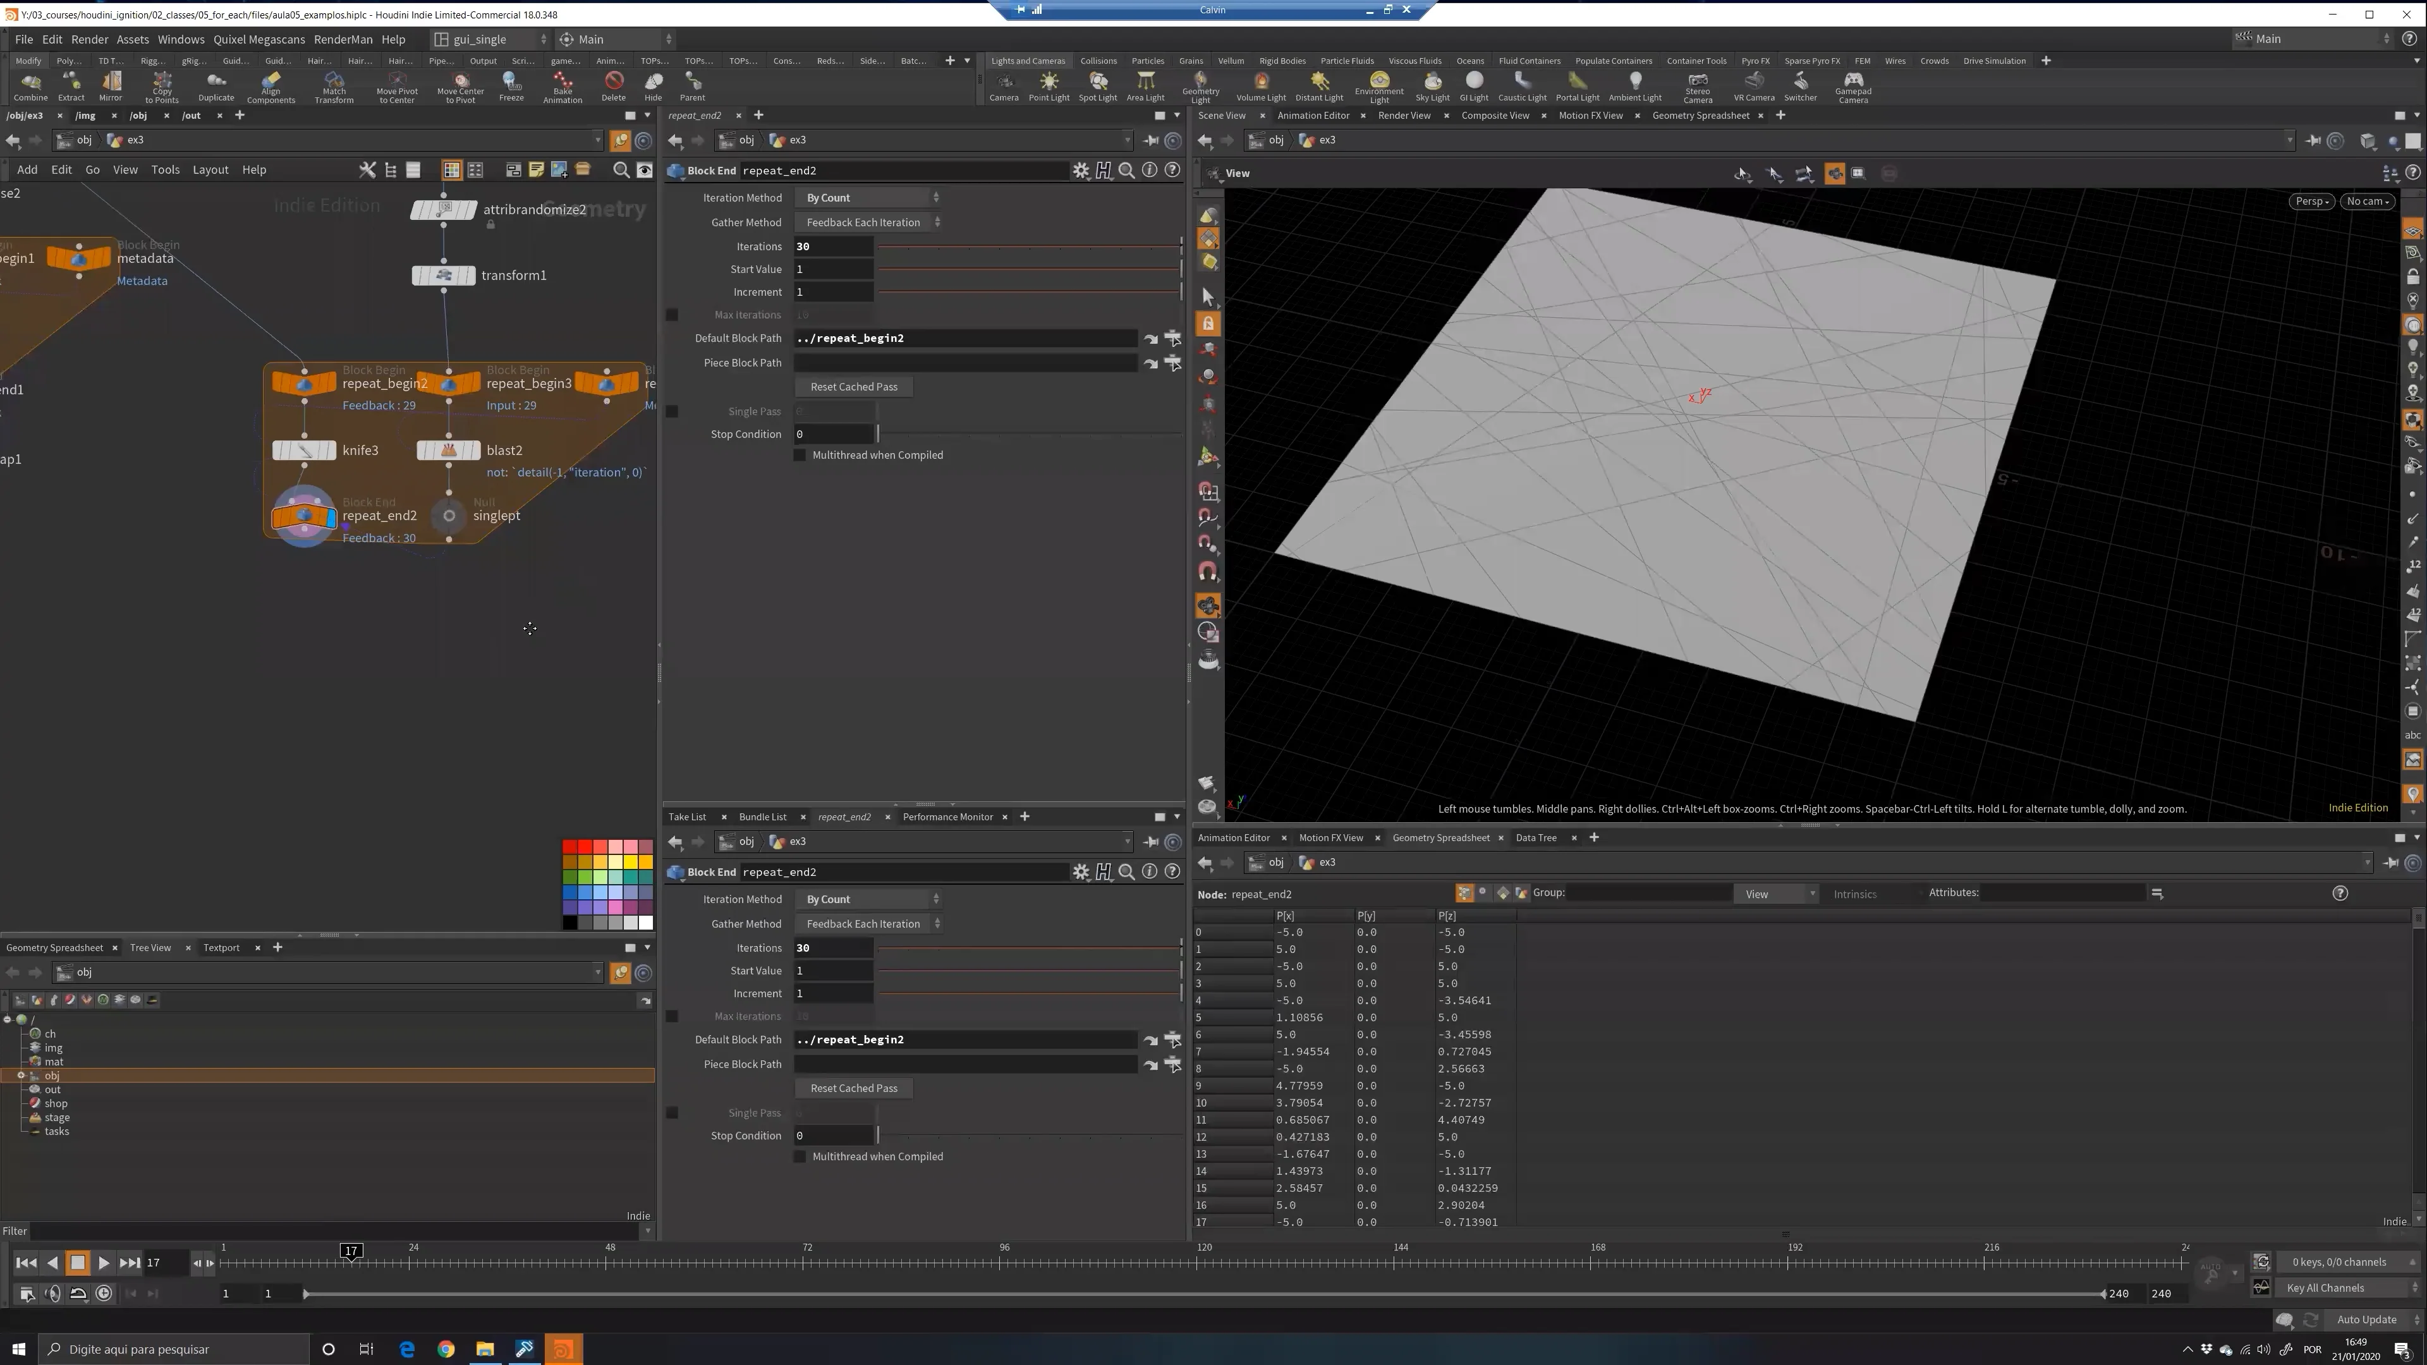The height and width of the screenshot is (1365, 2427).
Task: Click the Copy to Points tool
Action: click(x=162, y=87)
